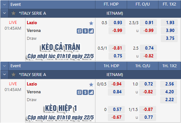
Task: Open the live stream icon in first-half Verona row
Action: 79,92
